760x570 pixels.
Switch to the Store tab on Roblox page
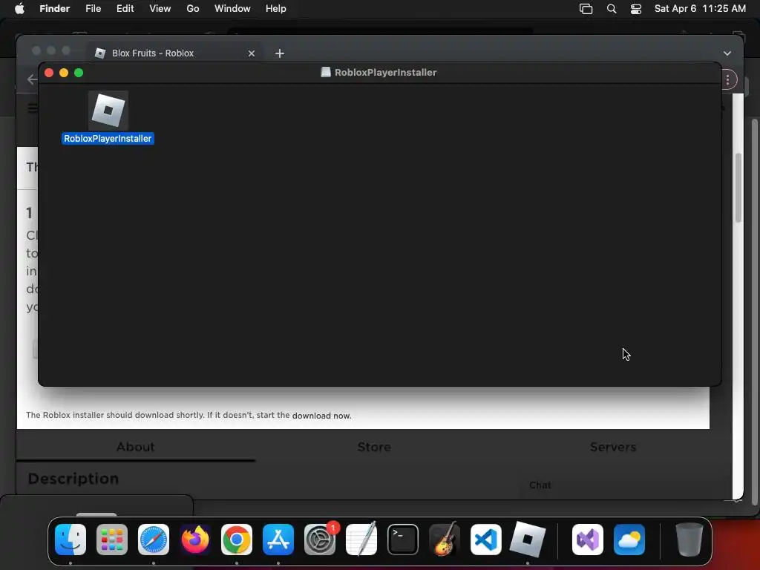pyautogui.click(x=374, y=447)
